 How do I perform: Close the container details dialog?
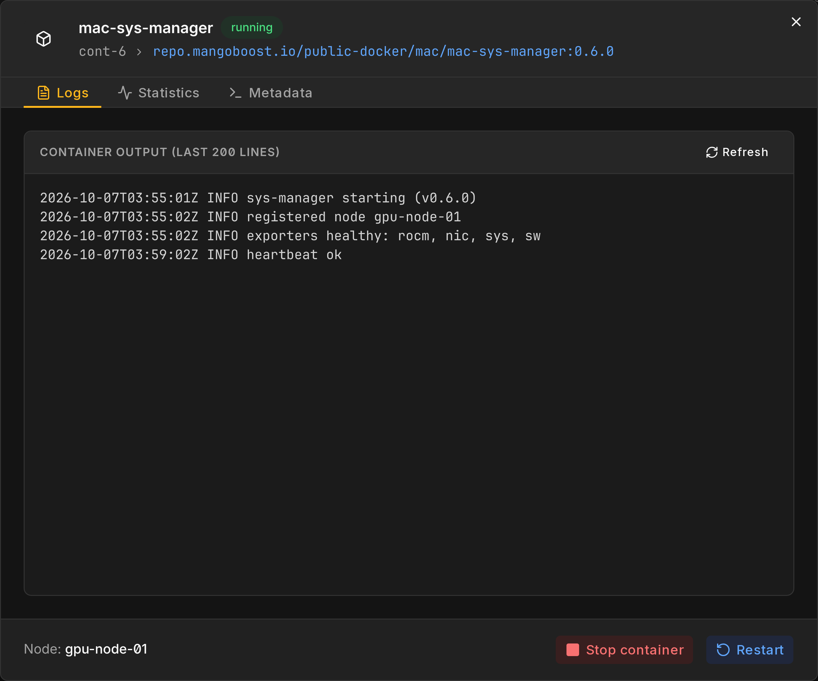tap(796, 22)
